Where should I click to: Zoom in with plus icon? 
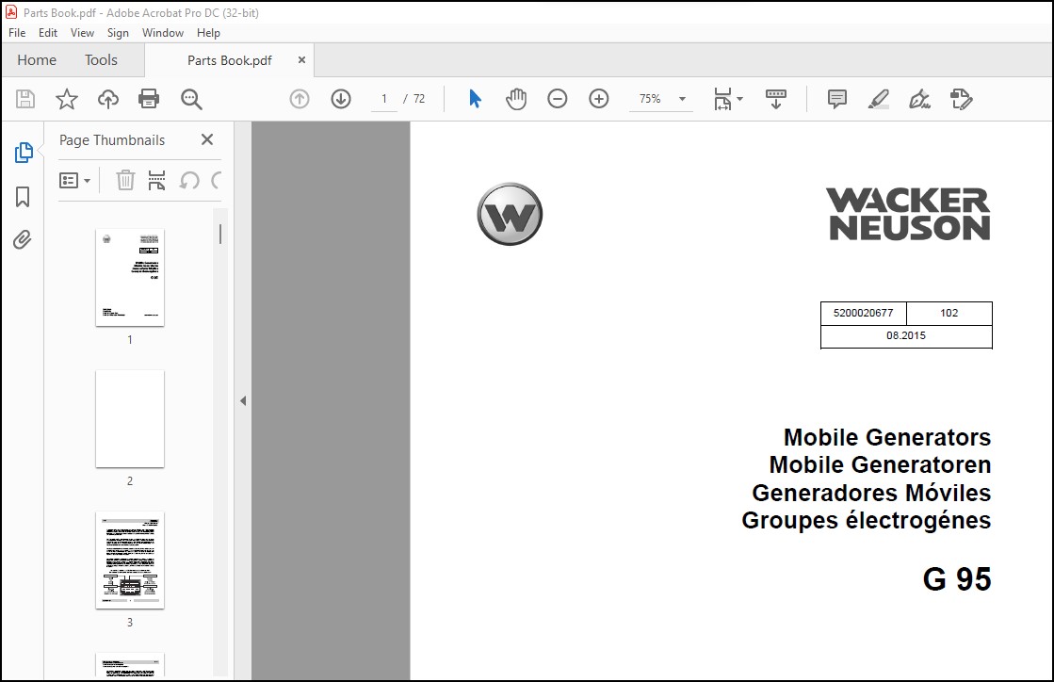(598, 99)
